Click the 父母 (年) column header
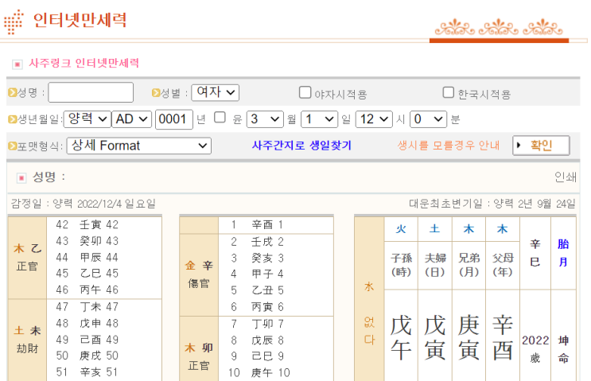The height and width of the screenshot is (381, 591). [x=503, y=266]
